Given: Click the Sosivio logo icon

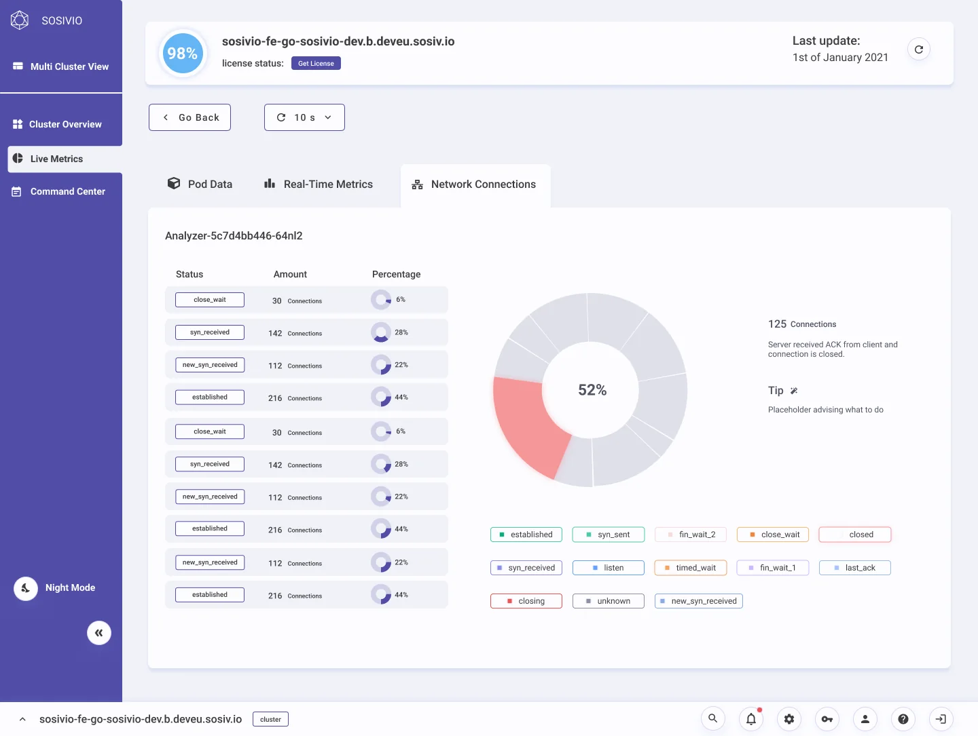Looking at the screenshot, I should point(20,20).
